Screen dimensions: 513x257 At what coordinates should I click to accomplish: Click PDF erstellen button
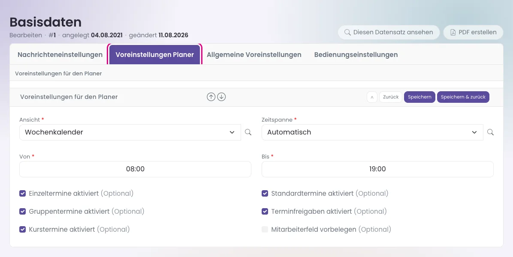473,32
